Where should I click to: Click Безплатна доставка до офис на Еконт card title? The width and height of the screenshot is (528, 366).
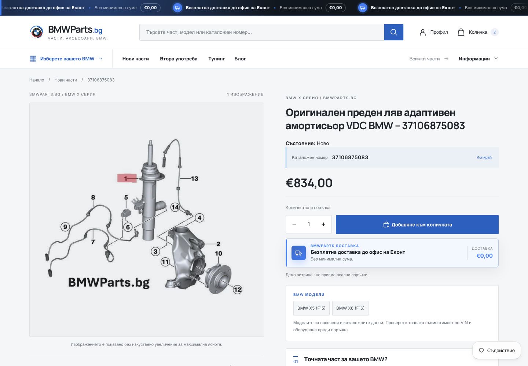358,252
